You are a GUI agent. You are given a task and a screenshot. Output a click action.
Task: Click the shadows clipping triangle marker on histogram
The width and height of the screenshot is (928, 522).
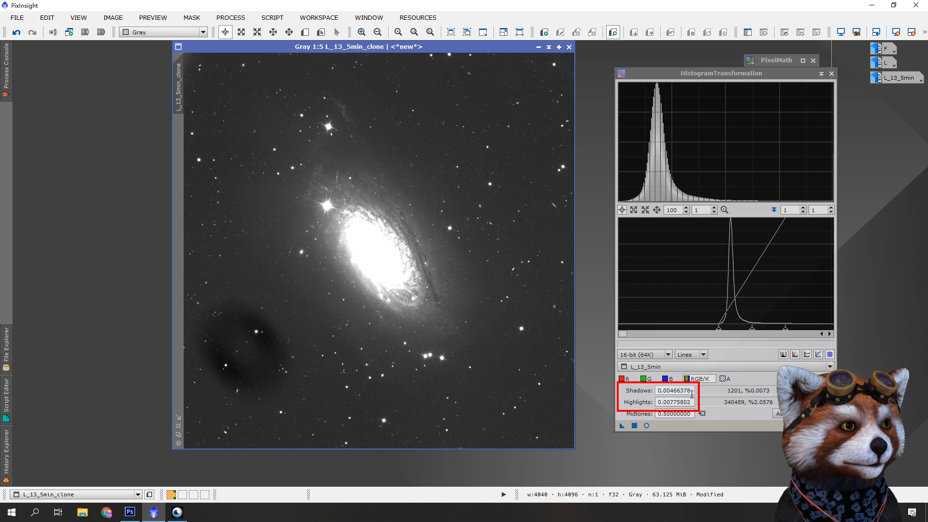[x=719, y=328]
